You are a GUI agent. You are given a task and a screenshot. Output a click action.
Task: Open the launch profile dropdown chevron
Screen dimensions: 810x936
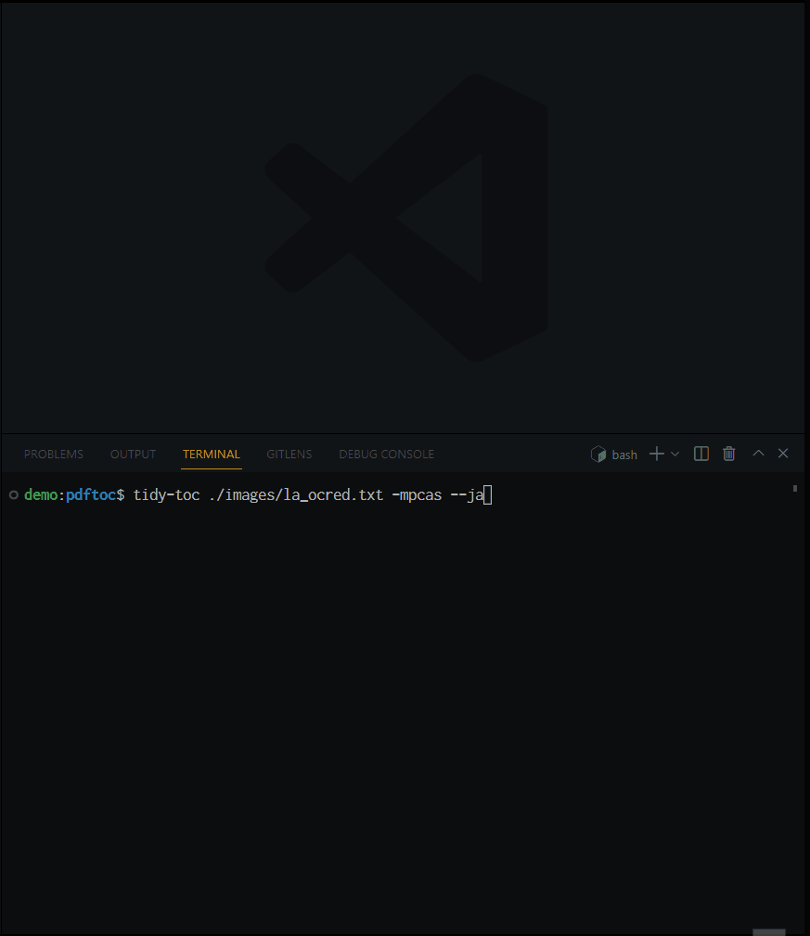click(675, 454)
